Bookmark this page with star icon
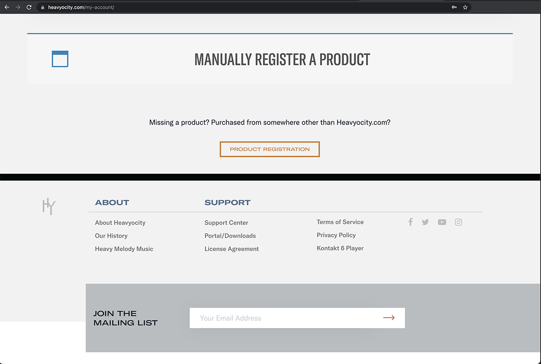Viewport: 541px width, 364px height. point(465,7)
